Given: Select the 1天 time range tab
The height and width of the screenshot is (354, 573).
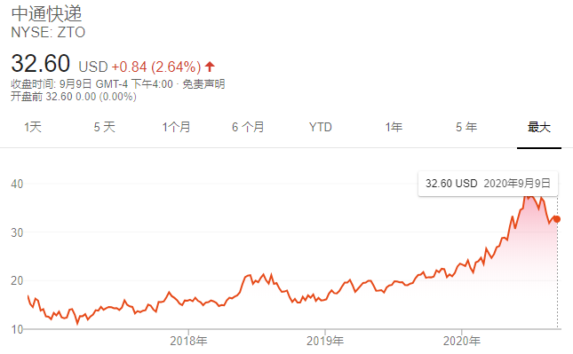Looking at the screenshot, I should coord(33,127).
